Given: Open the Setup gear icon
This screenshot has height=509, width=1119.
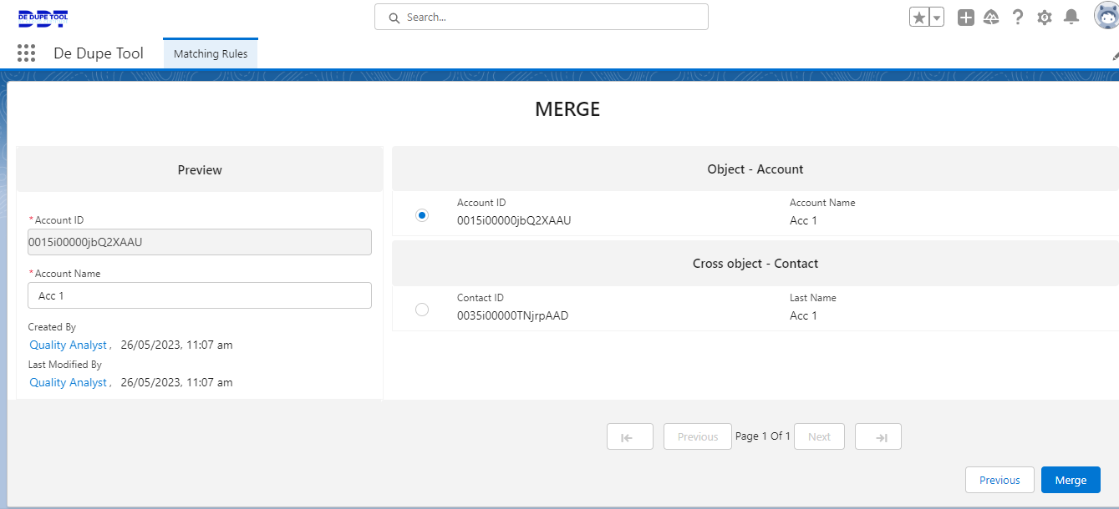Looking at the screenshot, I should pos(1044,18).
